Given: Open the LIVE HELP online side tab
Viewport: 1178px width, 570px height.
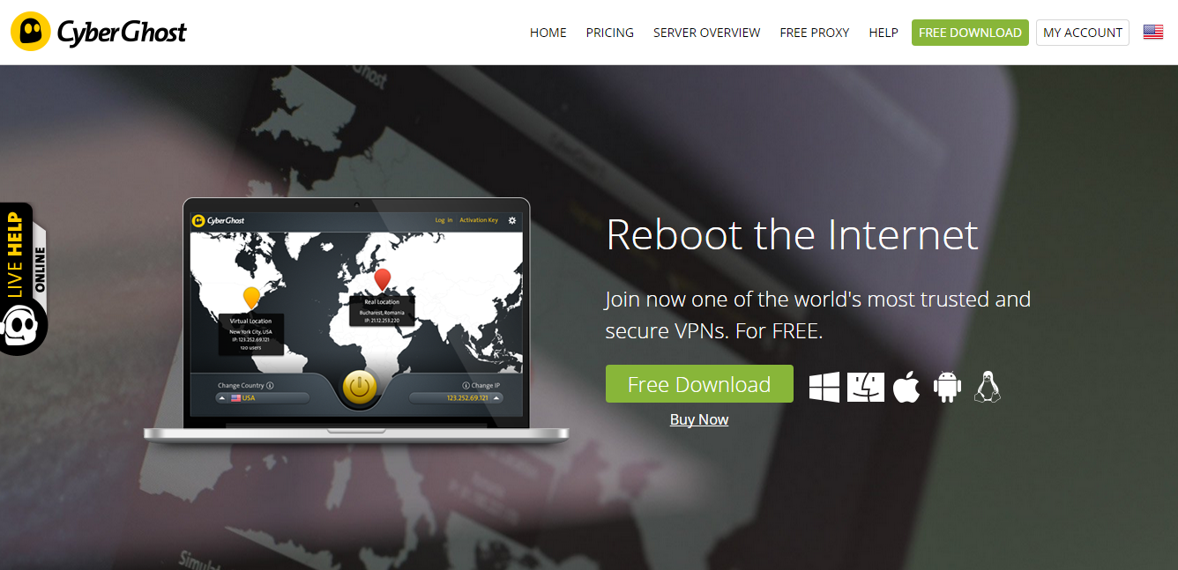Looking at the screenshot, I should coord(23,278).
